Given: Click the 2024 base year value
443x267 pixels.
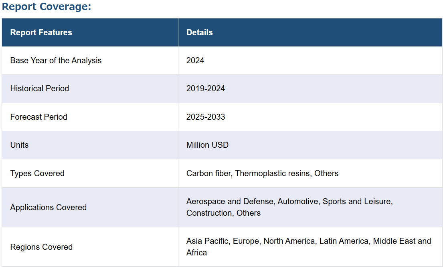Looking at the screenshot, I should click(x=195, y=60).
